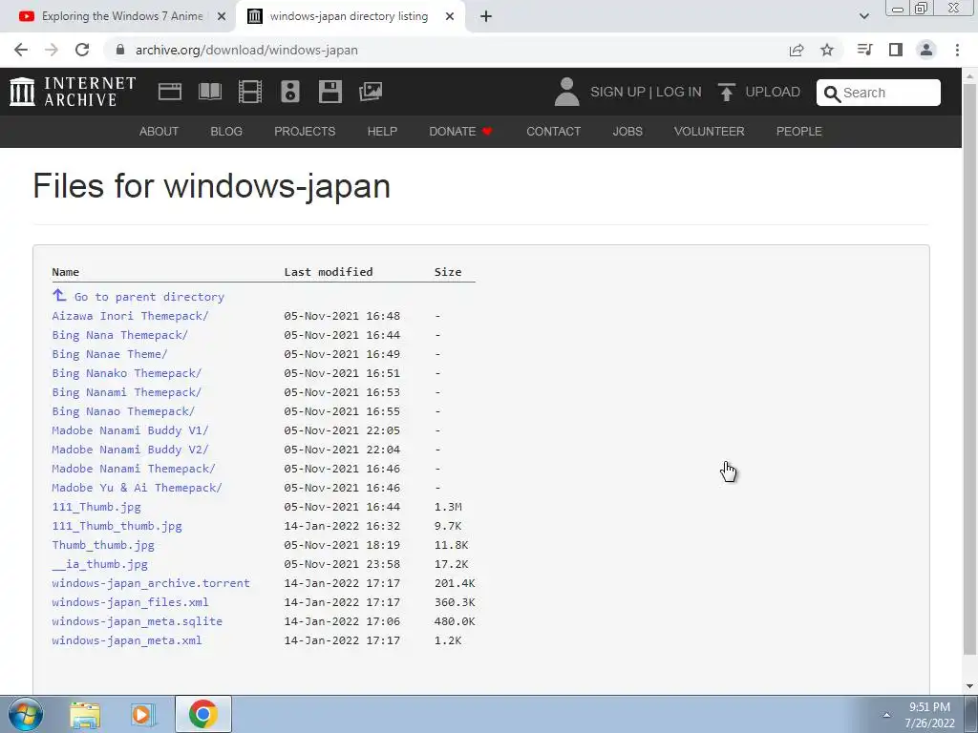Open the JOBS menu item
The height and width of the screenshot is (733, 978).
[627, 132]
